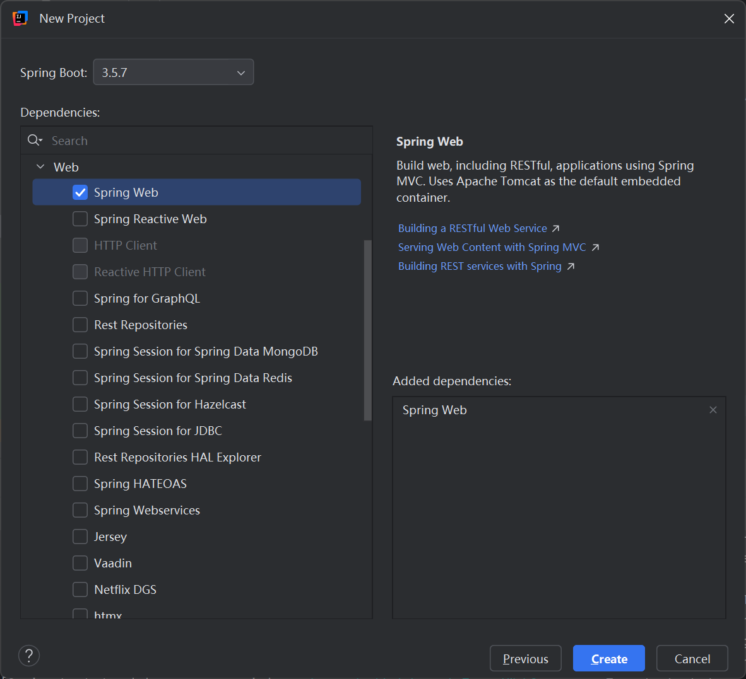746x679 pixels.
Task: Enable Spring Session for JDBC checkbox
Action: (x=80, y=431)
